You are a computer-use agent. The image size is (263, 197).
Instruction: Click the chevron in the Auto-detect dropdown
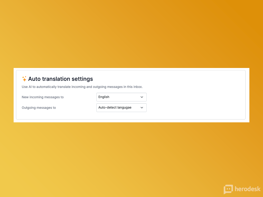[x=142, y=108]
